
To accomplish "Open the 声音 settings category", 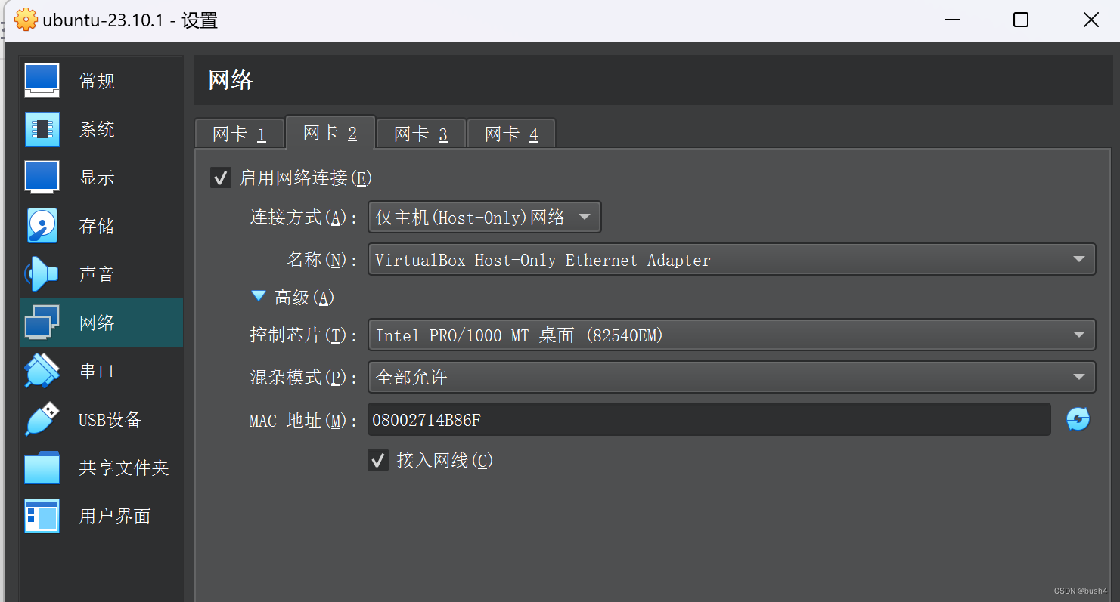I will (101, 274).
